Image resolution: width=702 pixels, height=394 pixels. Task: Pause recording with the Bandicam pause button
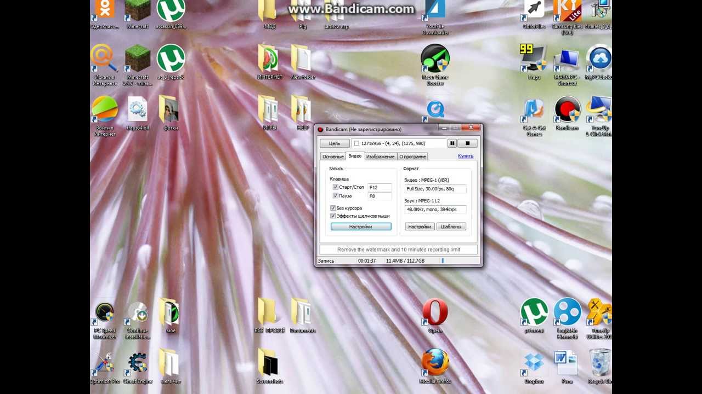[452, 143]
